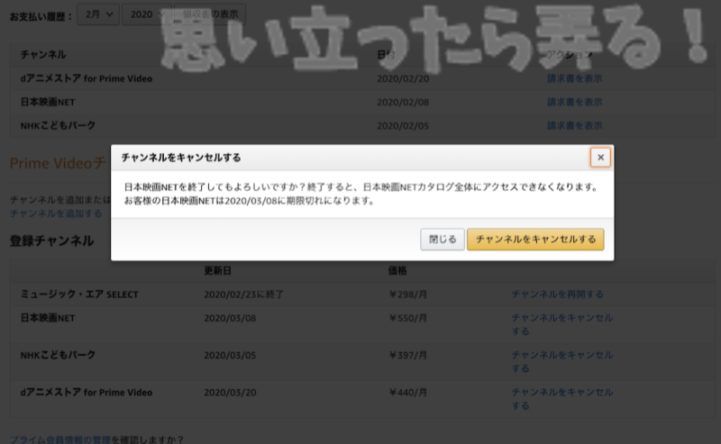Confirm with yellow チャンネルをキャンセルする button
Viewport: 721px width, 444px height.
535,240
